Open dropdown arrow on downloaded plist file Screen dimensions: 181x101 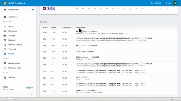pos(19,99)
